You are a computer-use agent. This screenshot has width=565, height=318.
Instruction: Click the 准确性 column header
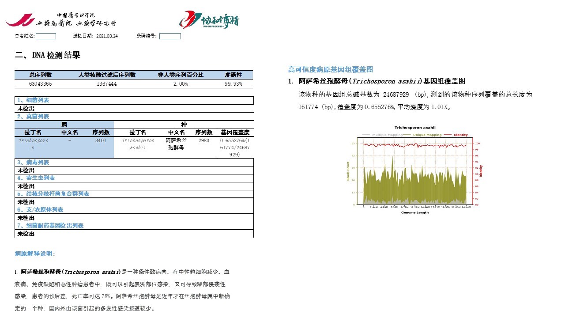tap(233, 75)
